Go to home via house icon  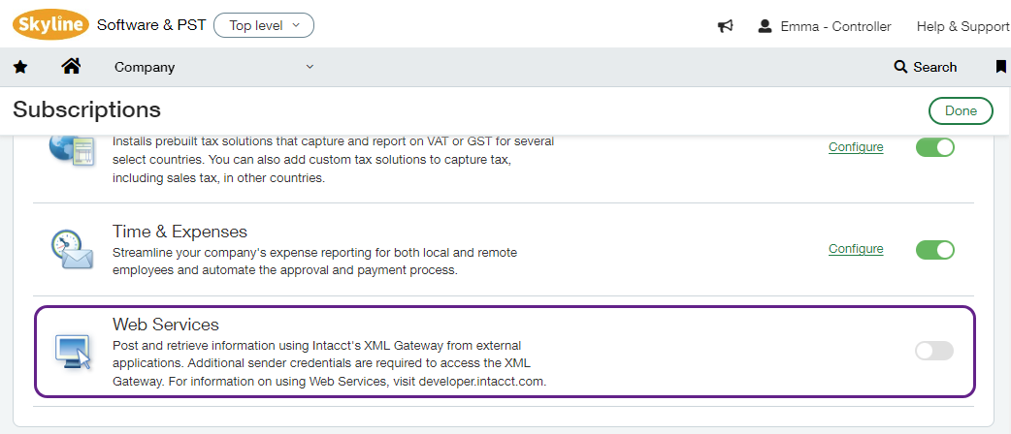pyautogui.click(x=70, y=67)
